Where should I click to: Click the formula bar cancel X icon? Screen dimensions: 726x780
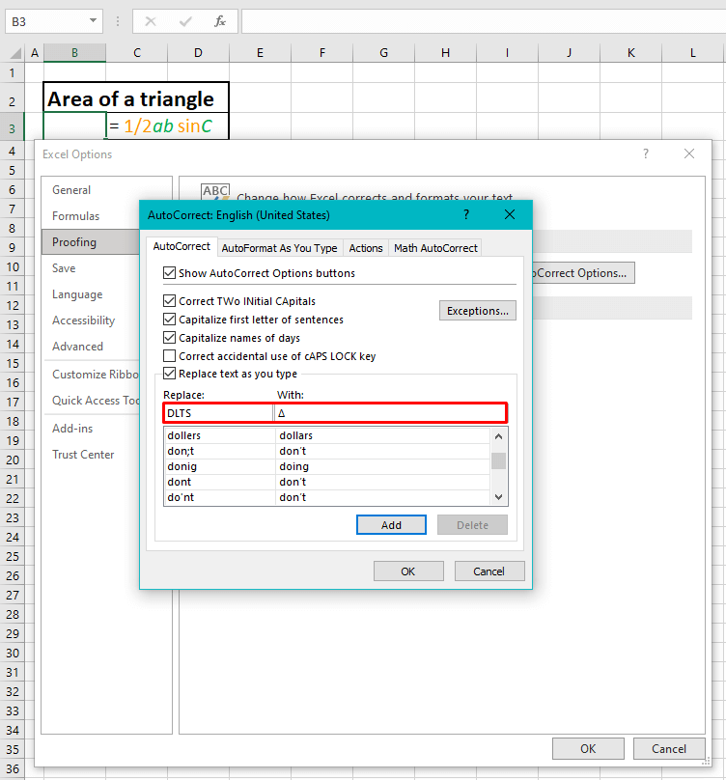coord(151,21)
